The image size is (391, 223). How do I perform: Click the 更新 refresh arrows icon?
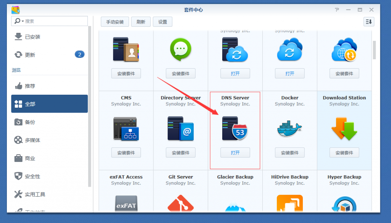(x=18, y=55)
